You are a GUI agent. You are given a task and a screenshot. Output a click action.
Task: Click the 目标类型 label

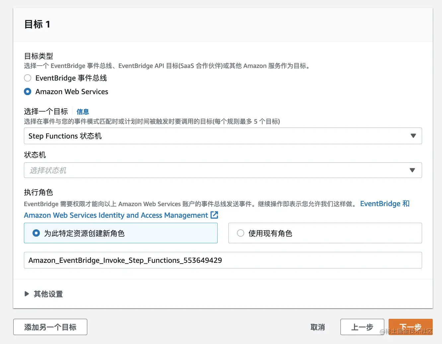(38, 56)
